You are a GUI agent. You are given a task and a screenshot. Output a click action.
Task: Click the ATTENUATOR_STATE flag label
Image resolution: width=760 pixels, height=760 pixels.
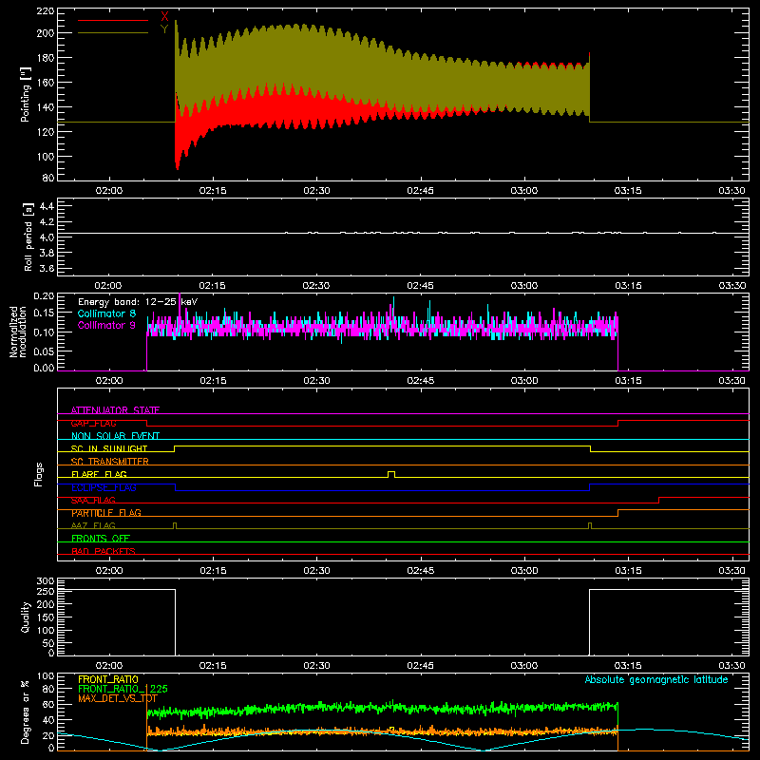click(x=115, y=410)
